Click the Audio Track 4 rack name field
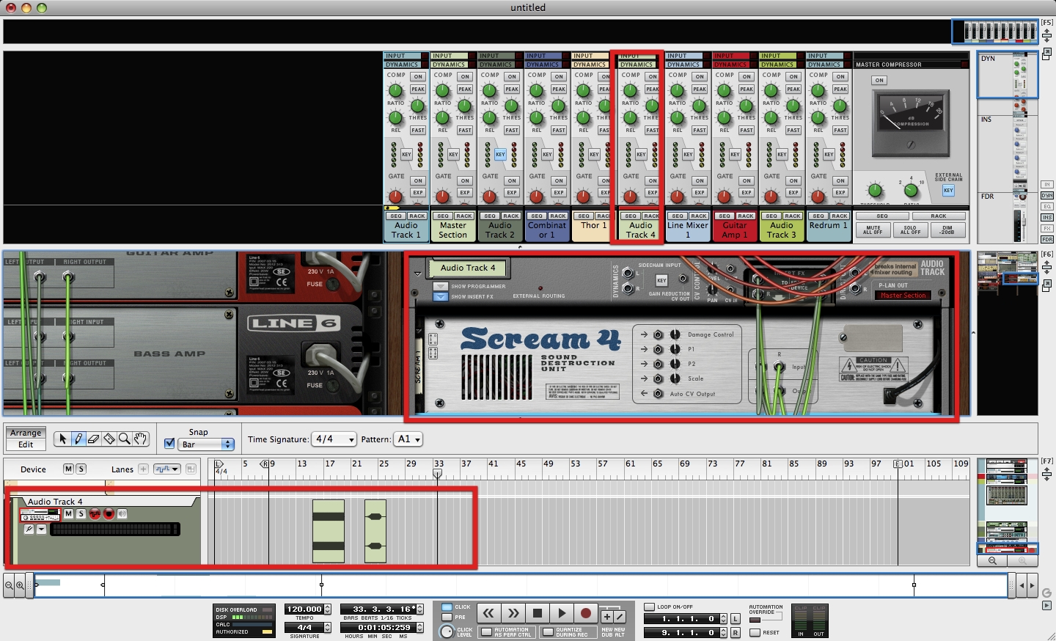1056x641 pixels. point(468,268)
